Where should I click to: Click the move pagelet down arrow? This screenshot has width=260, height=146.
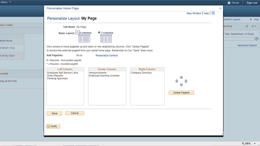tap(181, 85)
